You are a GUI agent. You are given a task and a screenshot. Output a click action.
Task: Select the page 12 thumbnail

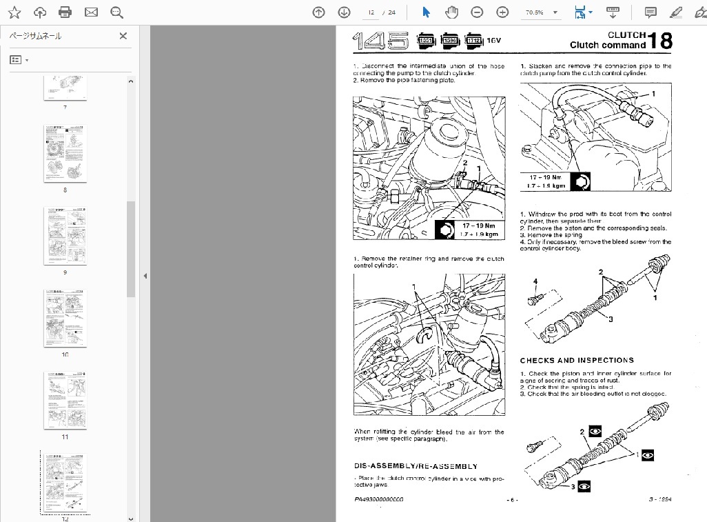(65, 483)
